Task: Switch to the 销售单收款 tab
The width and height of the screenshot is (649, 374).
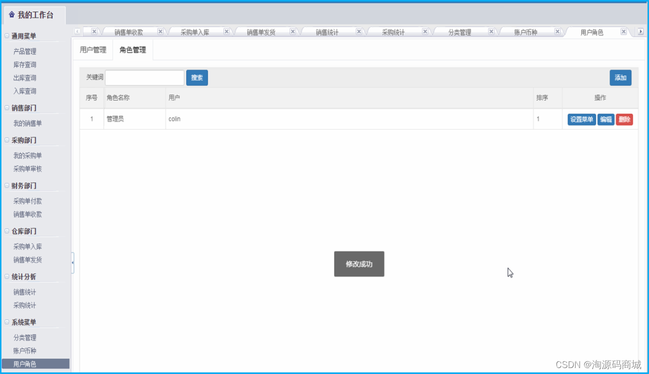Action: tap(129, 32)
